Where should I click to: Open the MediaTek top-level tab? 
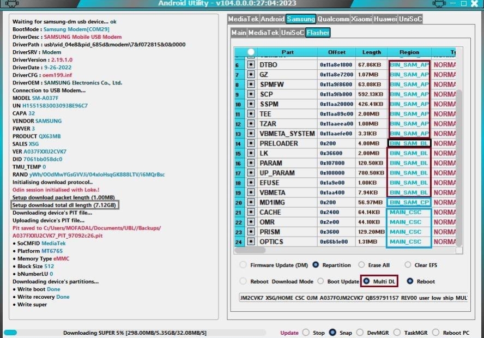click(243, 19)
